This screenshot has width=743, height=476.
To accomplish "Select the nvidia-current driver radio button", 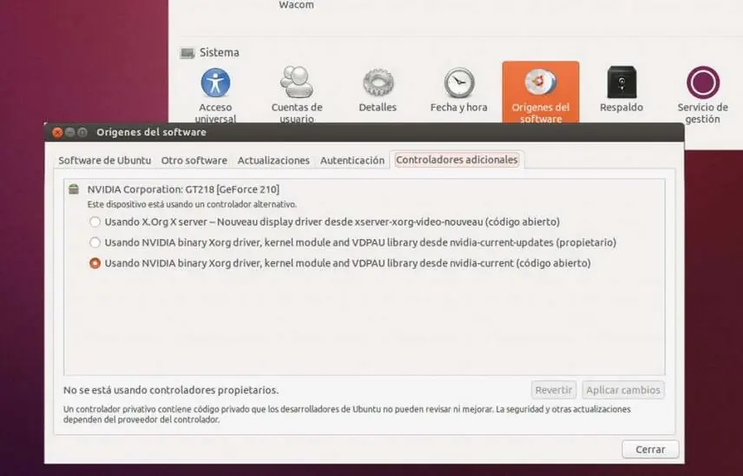I will coord(95,263).
